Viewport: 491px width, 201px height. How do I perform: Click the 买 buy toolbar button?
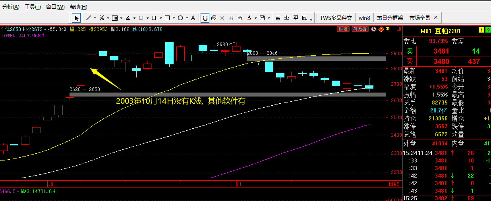(277, 18)
